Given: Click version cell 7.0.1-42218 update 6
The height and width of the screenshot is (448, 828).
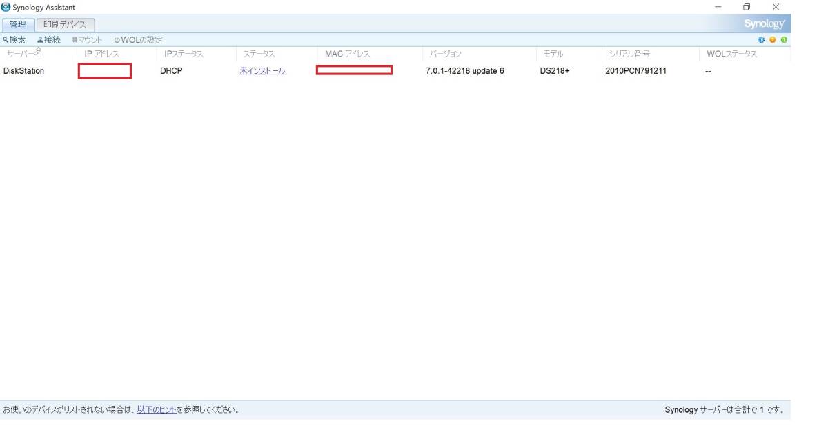Looking at the screenshot, I should point(465,70).
